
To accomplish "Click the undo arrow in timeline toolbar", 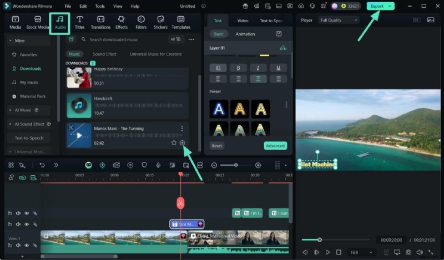I will pyautogui.click(x=42, y=165).
